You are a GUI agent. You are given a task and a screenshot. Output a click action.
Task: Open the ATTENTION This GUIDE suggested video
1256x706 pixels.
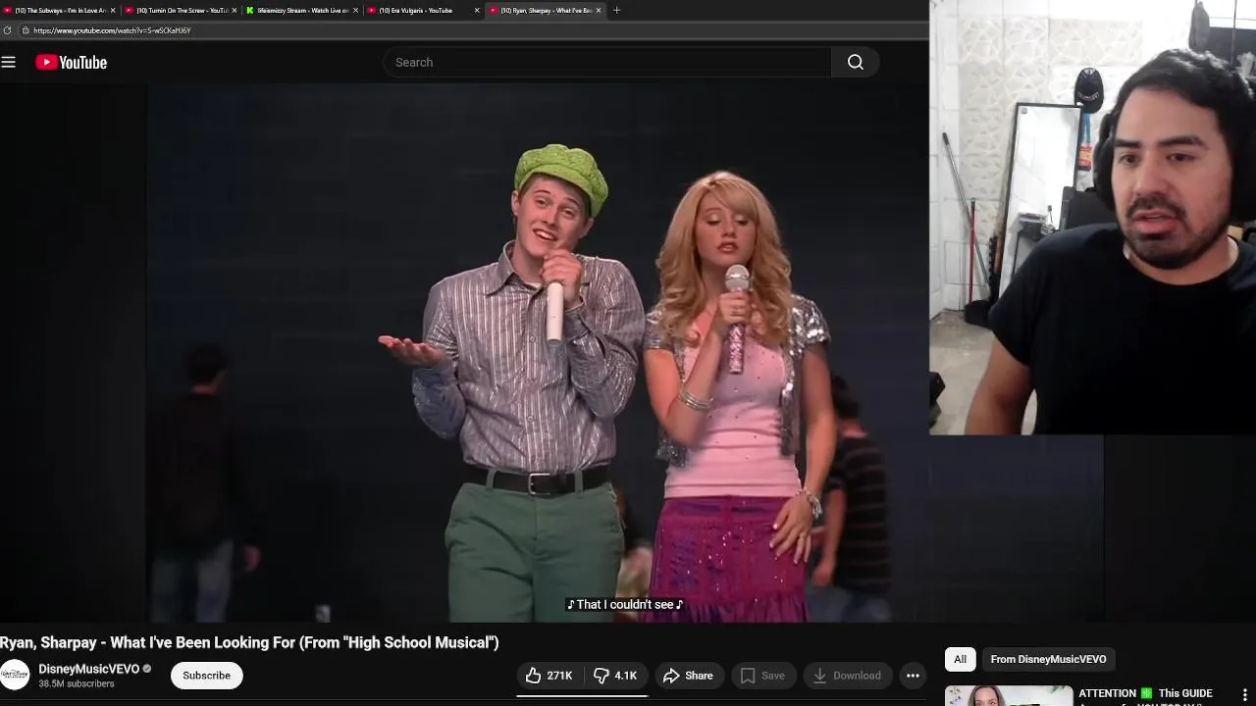(x=1145, y=694)
